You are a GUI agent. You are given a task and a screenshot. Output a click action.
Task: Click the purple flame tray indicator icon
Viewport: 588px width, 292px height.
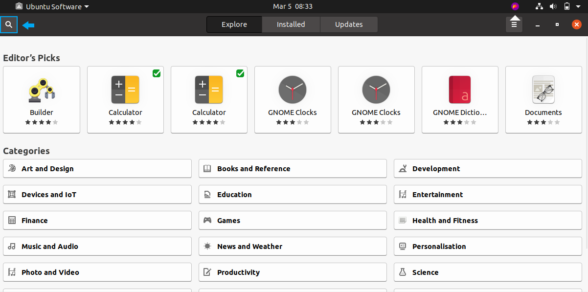515,6
